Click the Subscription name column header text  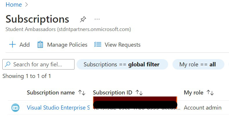click(x=51, y=93)
